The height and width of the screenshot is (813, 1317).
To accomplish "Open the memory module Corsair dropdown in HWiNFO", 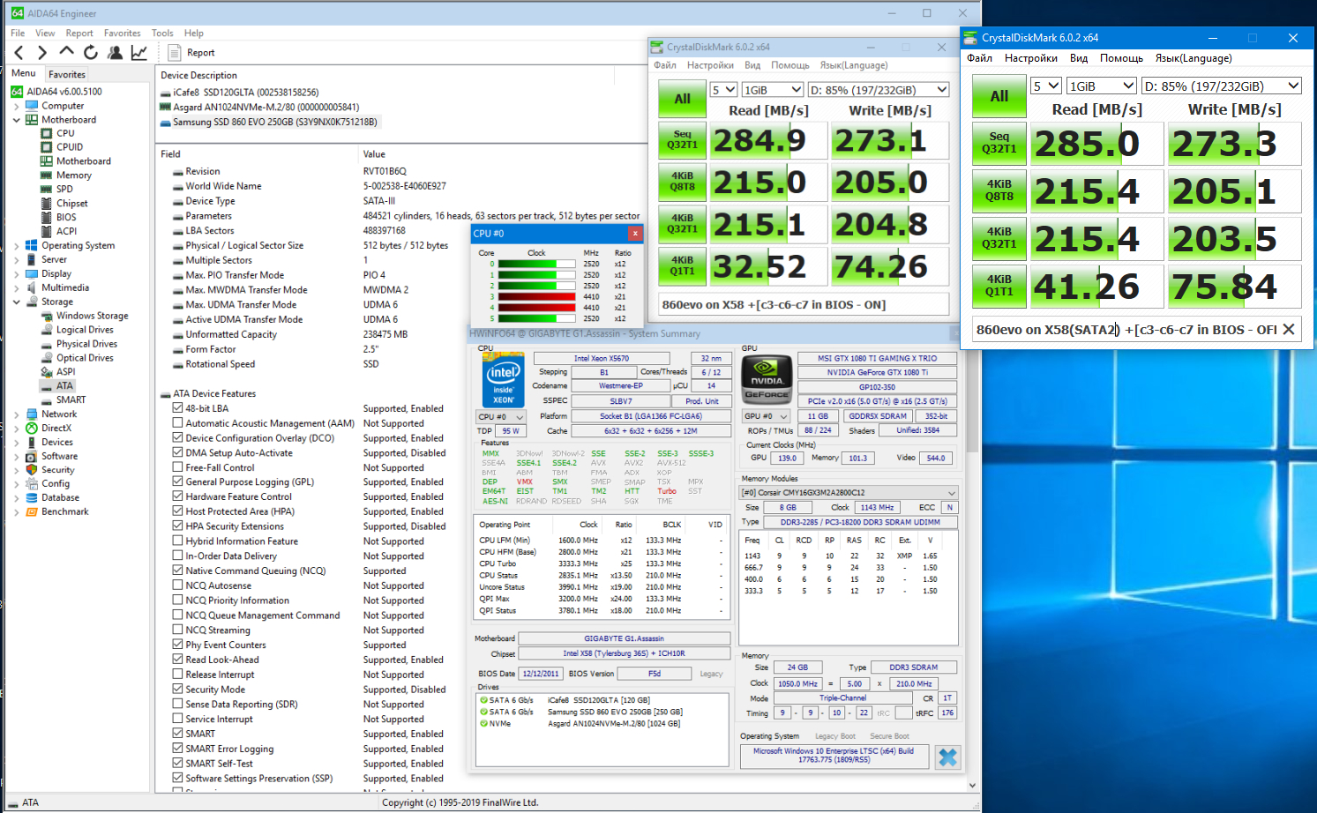I will click(848, 493).
